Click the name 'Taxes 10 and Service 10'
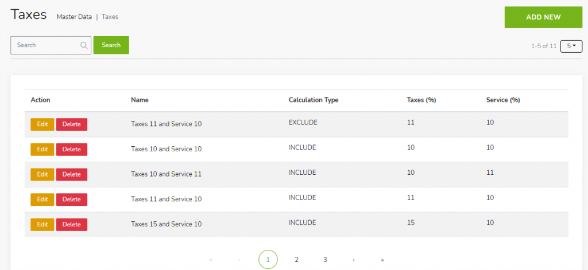The width and height of the screenshot is (588, 270). 166,149
